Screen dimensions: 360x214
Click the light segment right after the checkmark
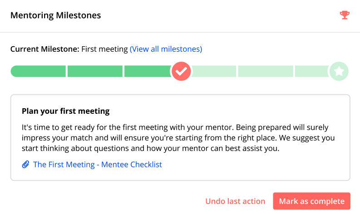click(213, 71)
